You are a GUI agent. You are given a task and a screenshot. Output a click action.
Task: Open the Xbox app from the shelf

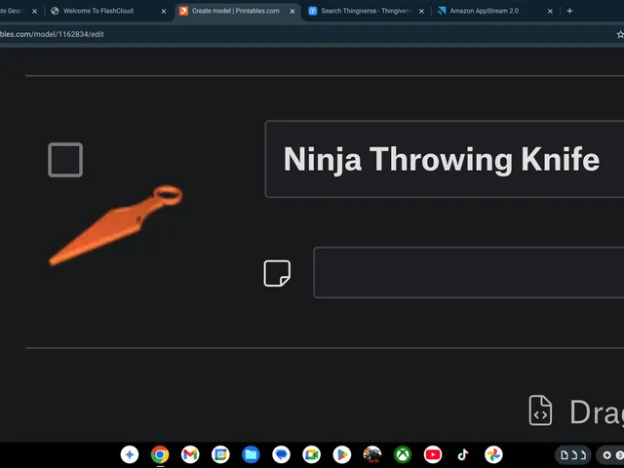(x=403, y=454)
